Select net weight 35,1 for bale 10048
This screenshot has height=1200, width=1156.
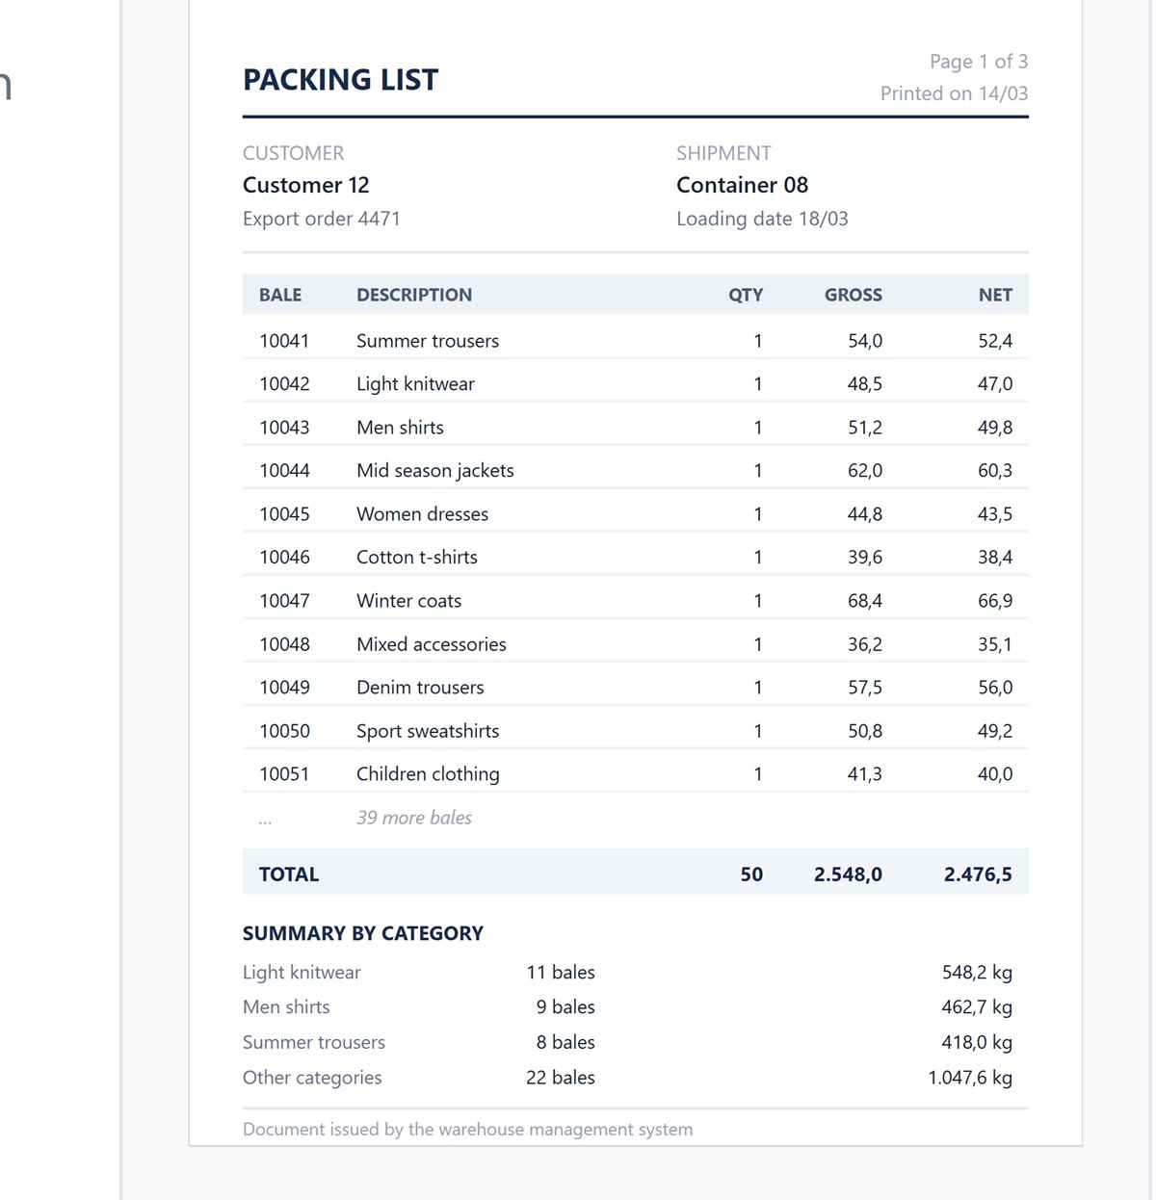click(x=995, y=644)
